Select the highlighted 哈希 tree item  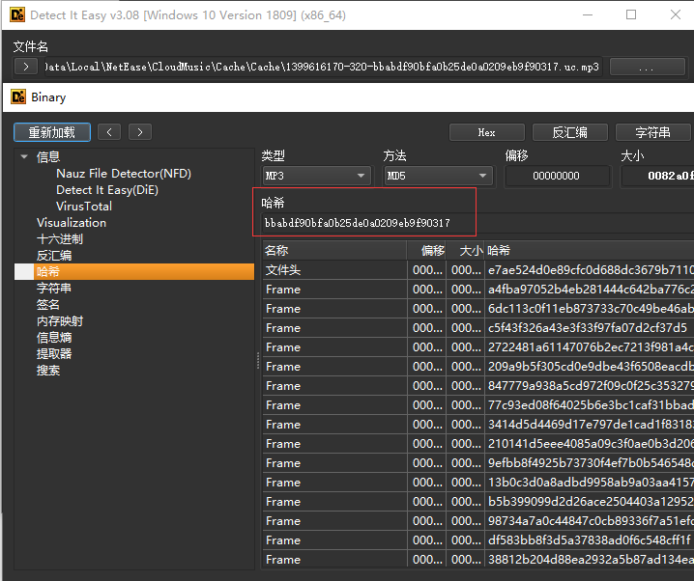[x=134, y=272]
